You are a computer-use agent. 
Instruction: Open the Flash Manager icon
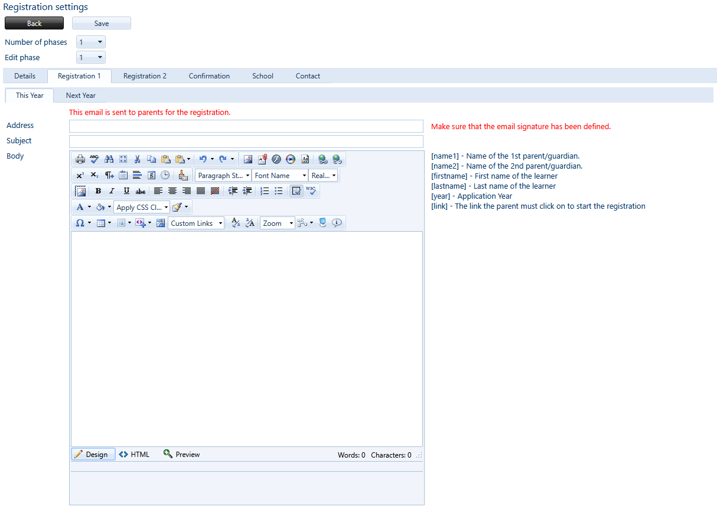pyautogui.click(x=276, y=159)
